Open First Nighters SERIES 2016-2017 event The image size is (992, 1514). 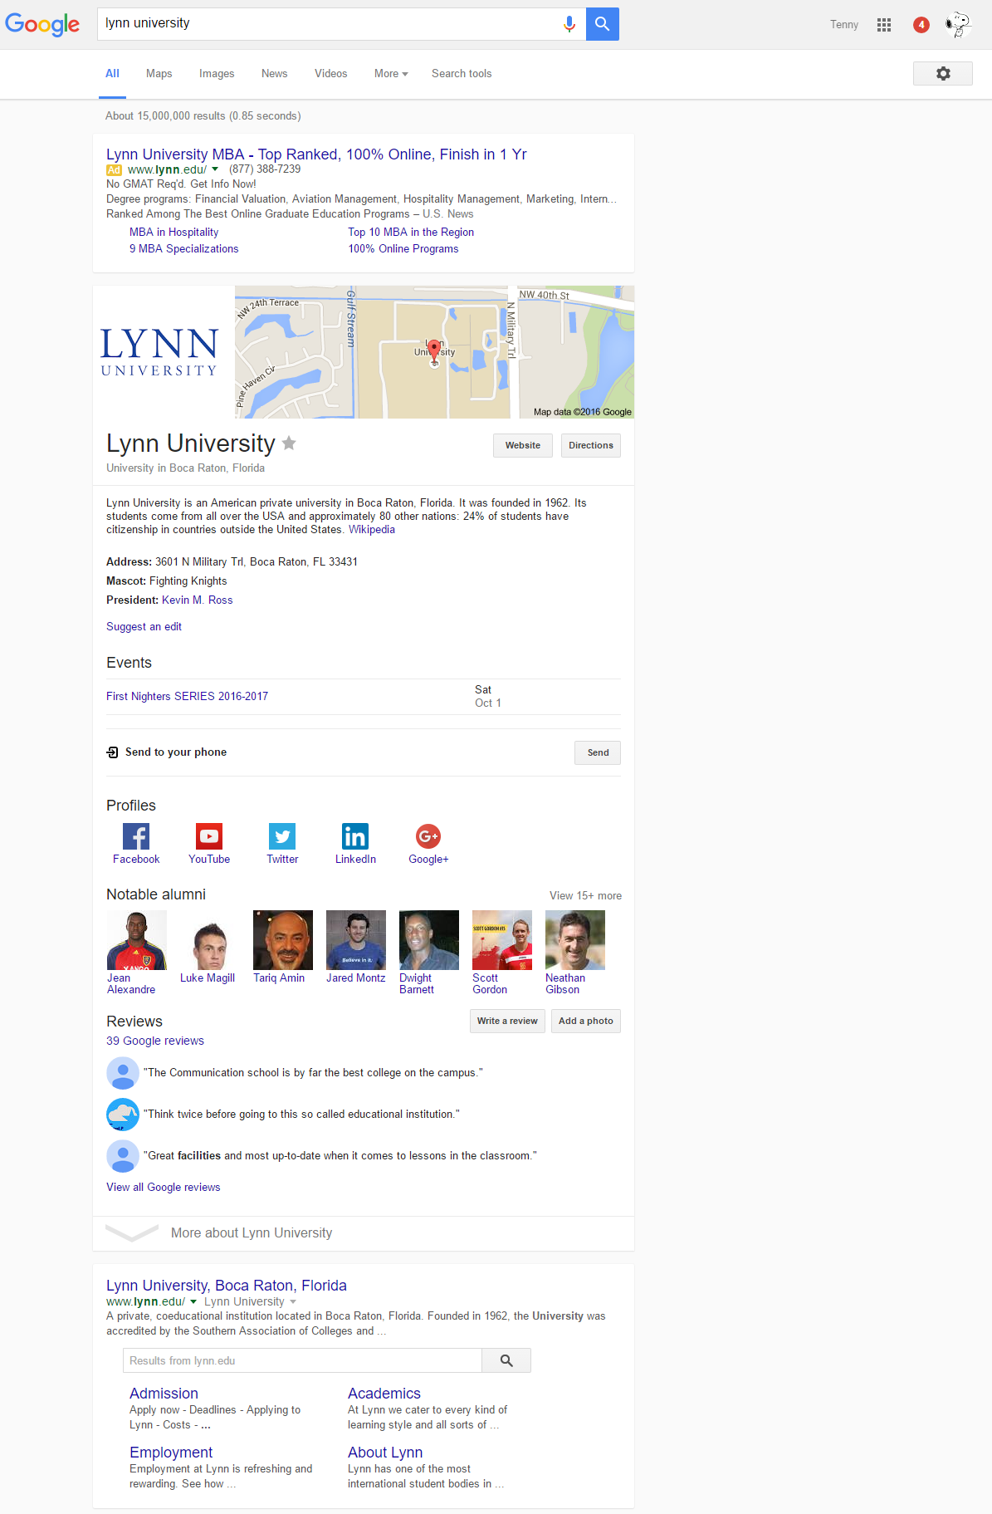click(x=188, y=697)
